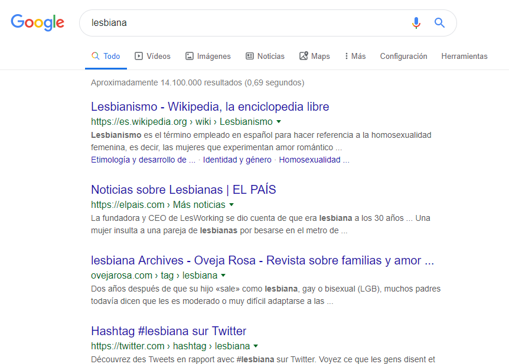
Task: Expand dropdown arrow next to elpais.com URL
Action: pyautogui.click(x=231, y=205)
